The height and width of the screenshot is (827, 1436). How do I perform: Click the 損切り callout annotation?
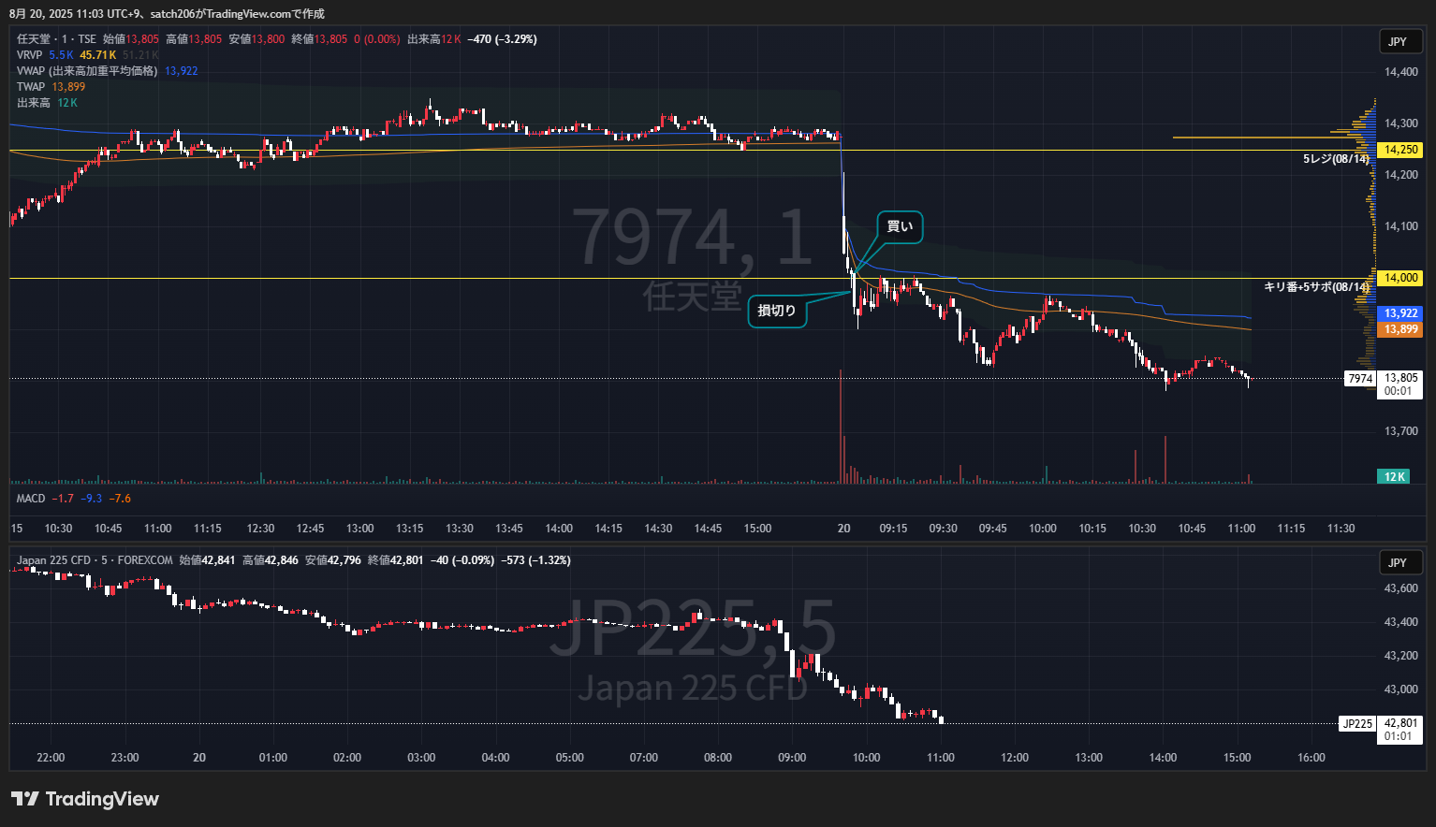777,311
